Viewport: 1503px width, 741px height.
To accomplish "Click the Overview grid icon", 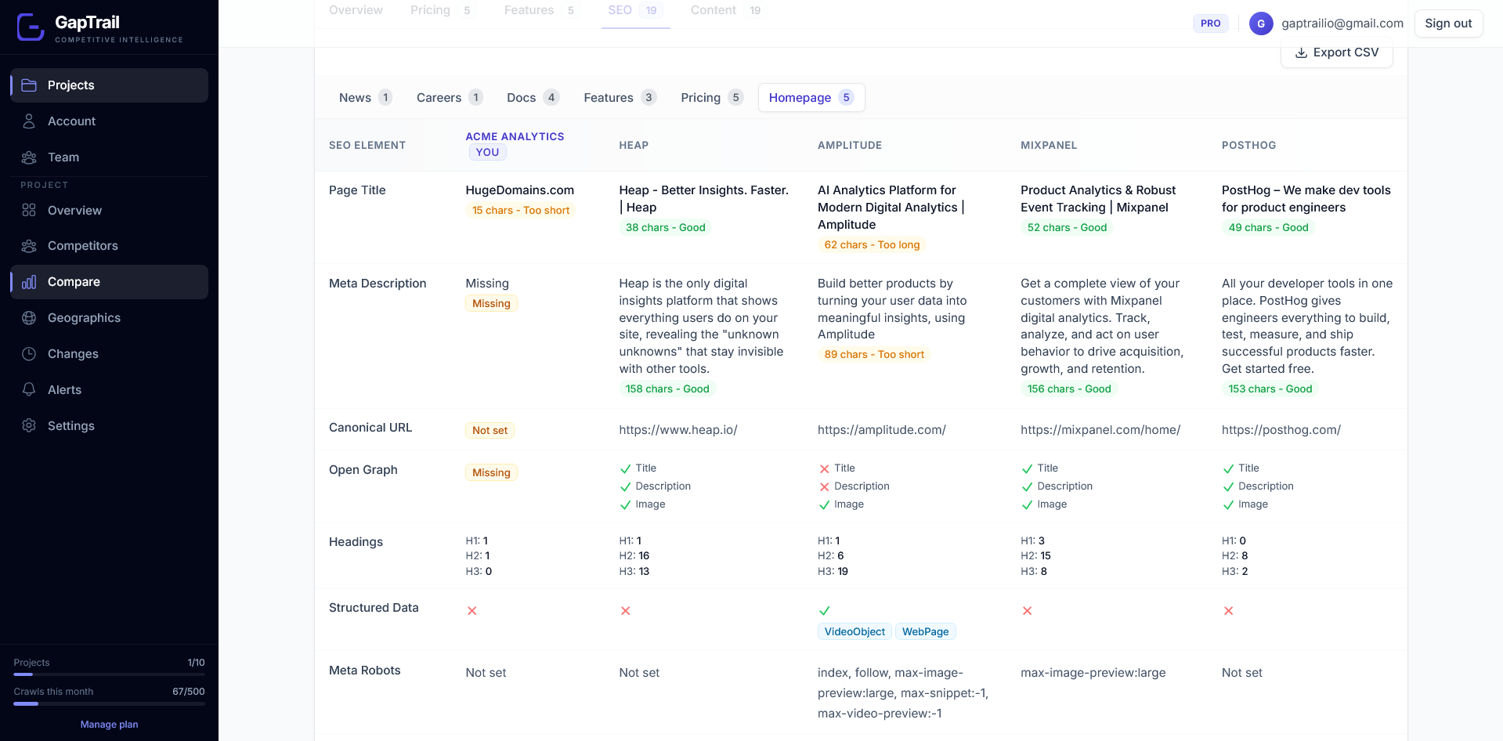I will (x=29, y=211).
